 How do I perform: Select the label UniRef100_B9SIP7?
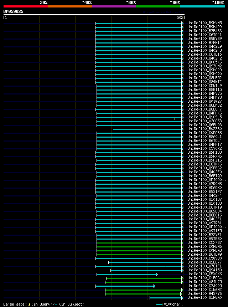point(204,192)
